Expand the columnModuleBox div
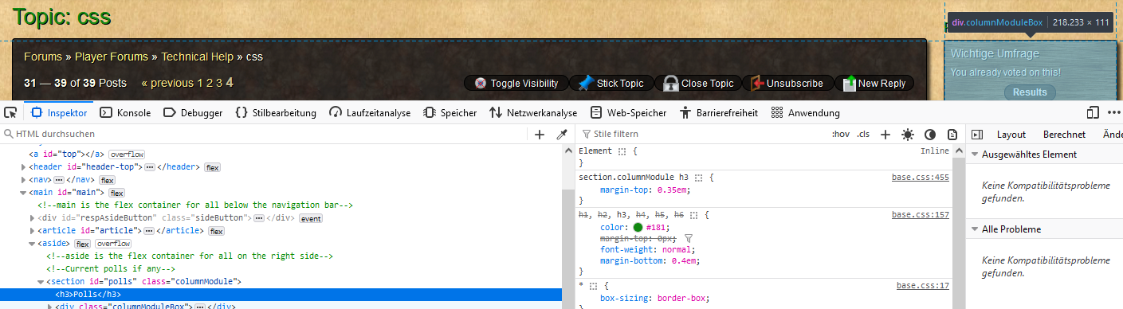This screenshot has height=309, width=1123. (49, 307)
